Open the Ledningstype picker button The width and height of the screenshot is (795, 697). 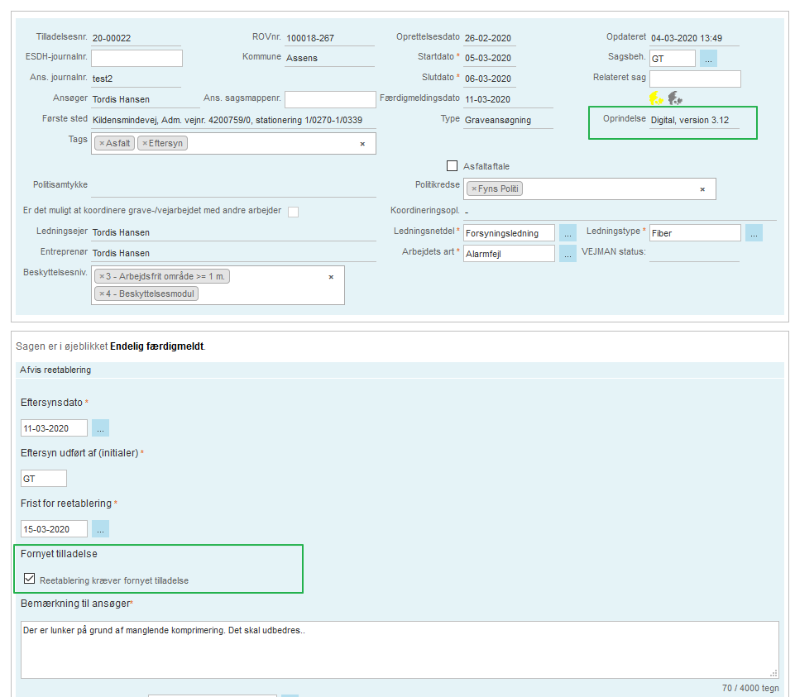point(754,233)
